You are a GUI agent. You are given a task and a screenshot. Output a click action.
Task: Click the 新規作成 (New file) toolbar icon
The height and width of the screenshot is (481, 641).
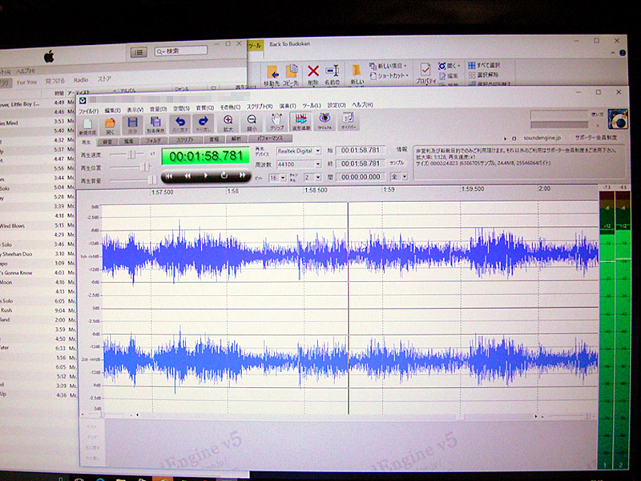88,123
